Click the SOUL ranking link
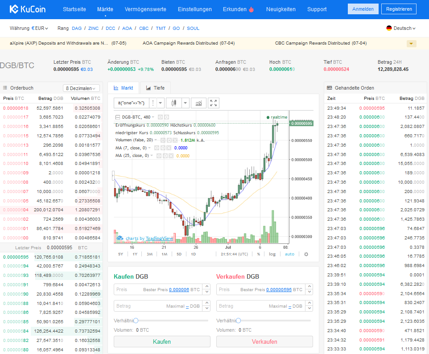Viewport: 429px width, 354px height. (x=193, y=28)
